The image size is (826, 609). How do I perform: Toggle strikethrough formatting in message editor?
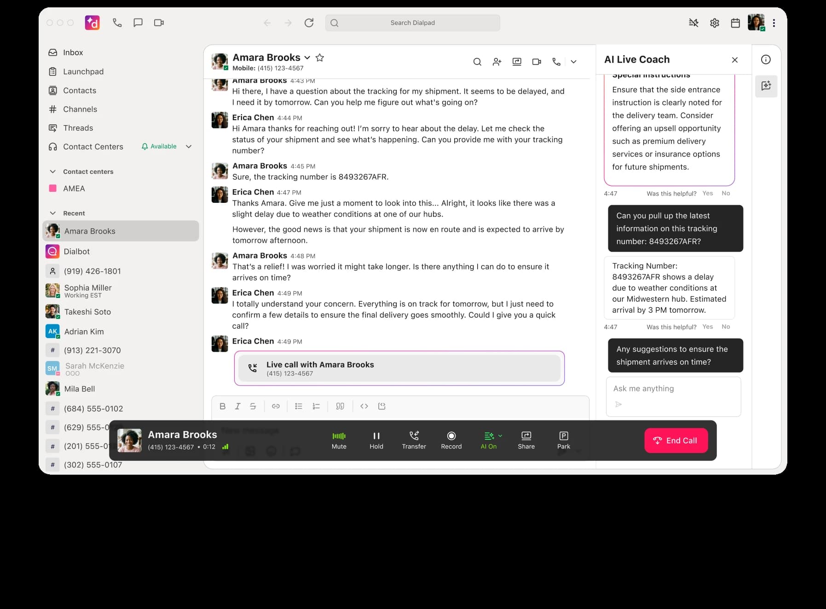(x=253, y=406)
